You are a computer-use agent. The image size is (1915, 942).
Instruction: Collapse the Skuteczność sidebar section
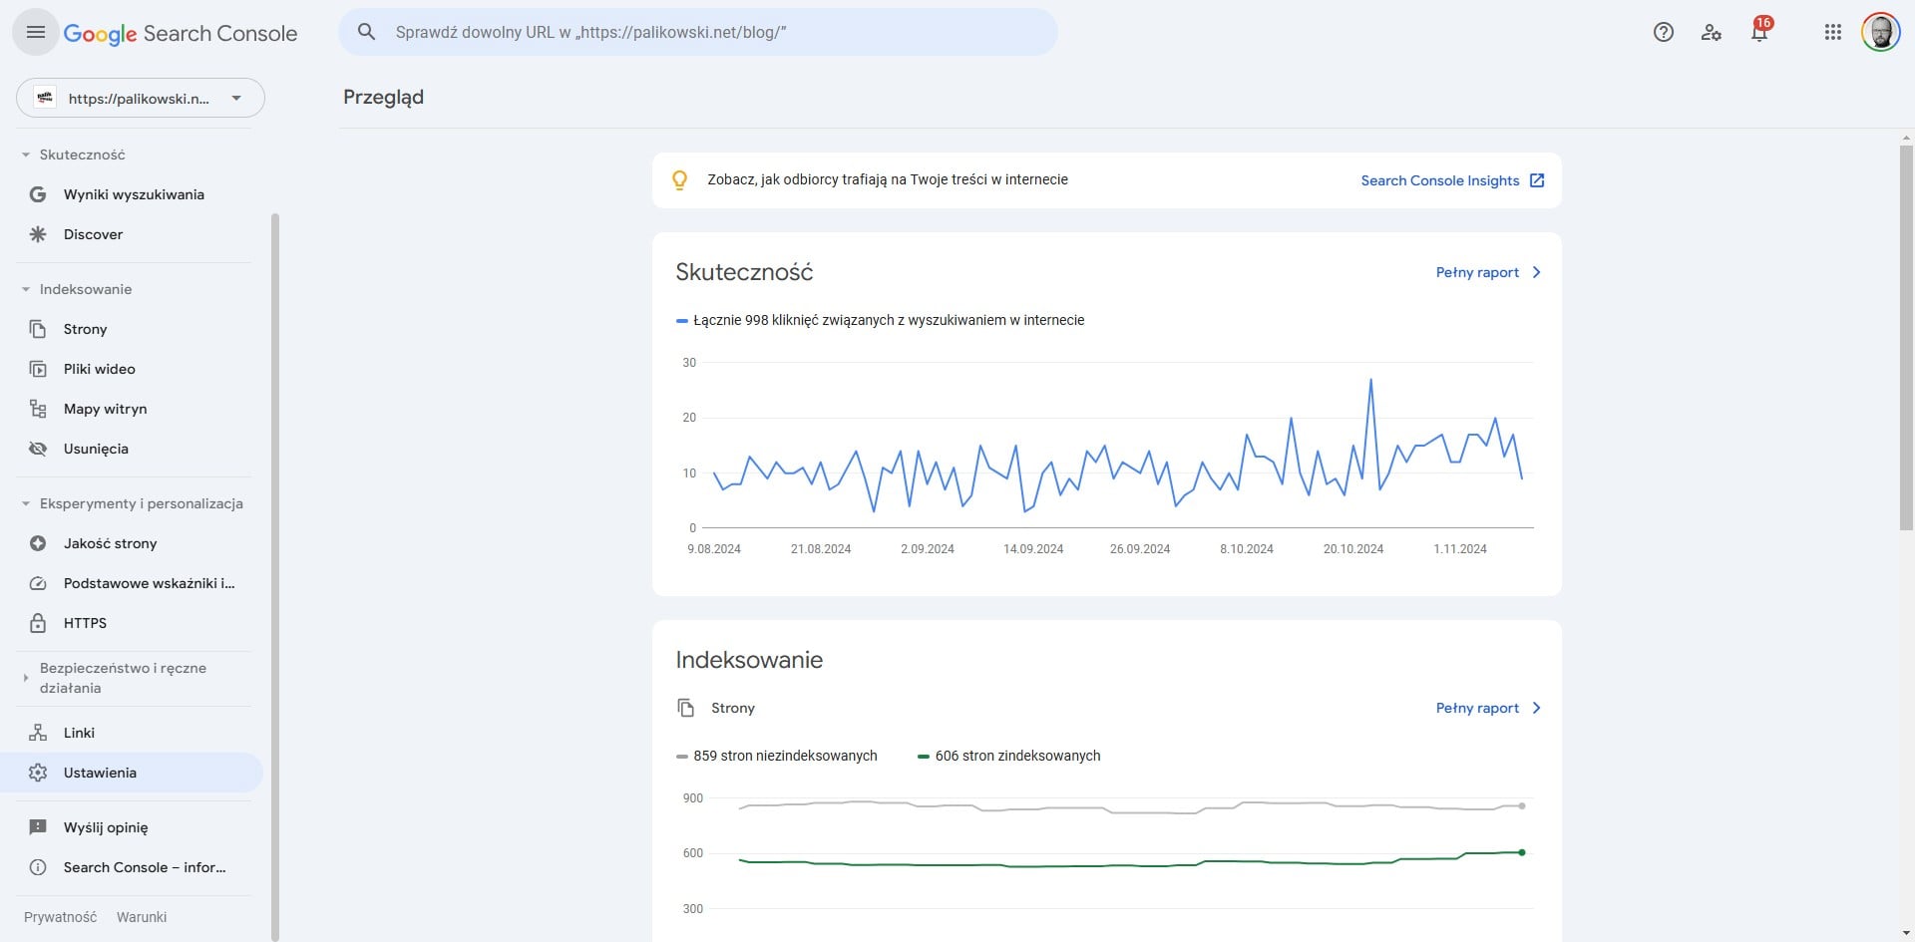point(26,155)
